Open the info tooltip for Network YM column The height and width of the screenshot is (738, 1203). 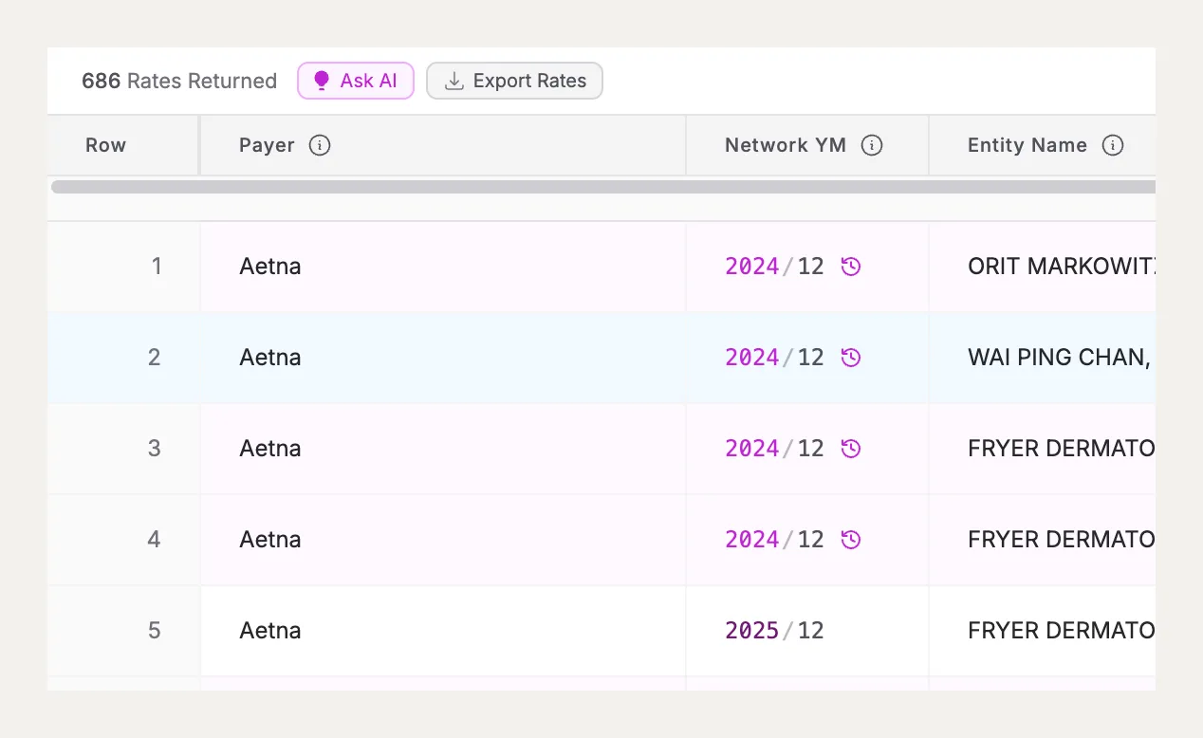click(870, 145)
